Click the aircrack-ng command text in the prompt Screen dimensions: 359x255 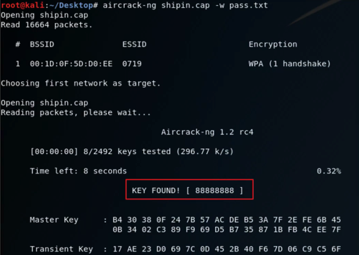185,5
